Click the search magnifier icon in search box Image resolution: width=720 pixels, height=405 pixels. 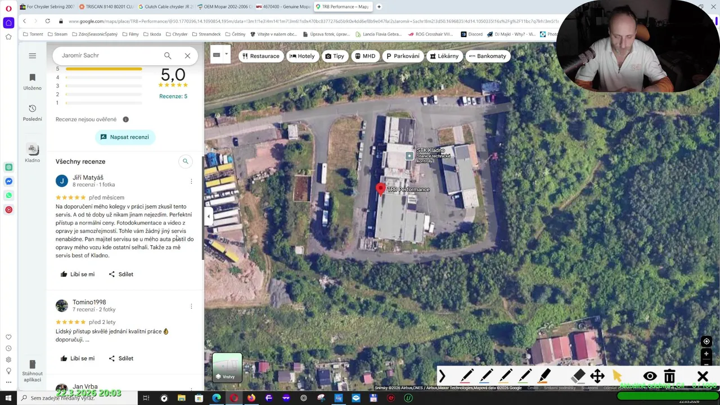[x=168, y=56]
